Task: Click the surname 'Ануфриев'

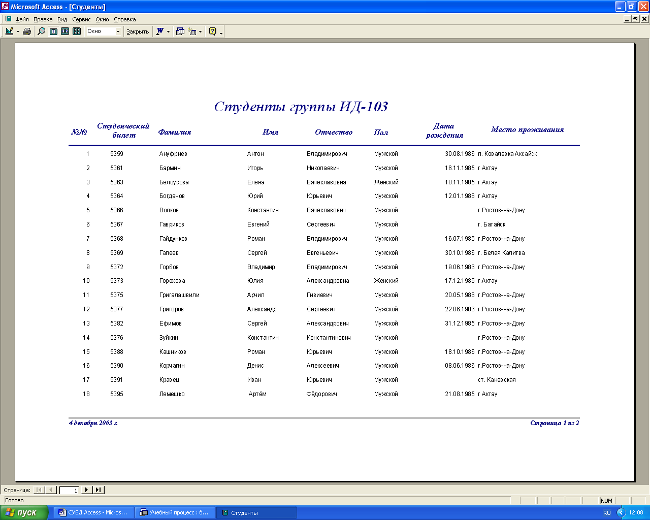Action: [173, 154]
